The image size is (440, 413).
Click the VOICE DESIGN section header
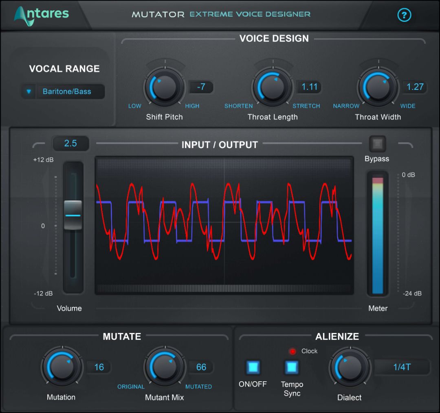274,38
